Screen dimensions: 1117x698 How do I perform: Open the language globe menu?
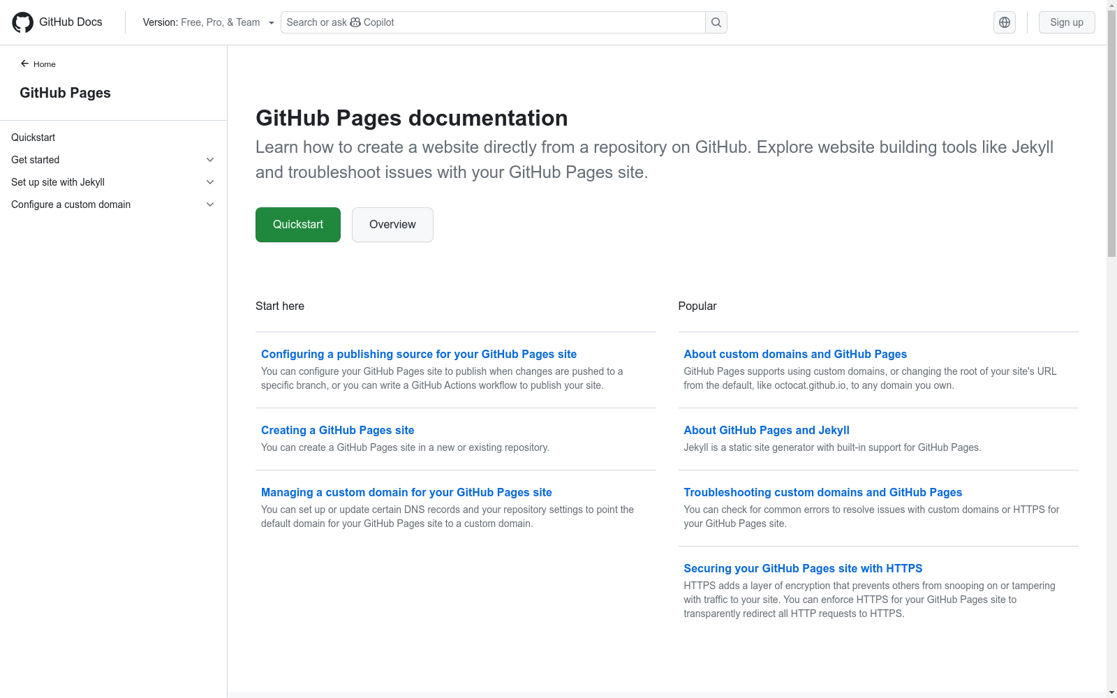(x=1005, y=22)
